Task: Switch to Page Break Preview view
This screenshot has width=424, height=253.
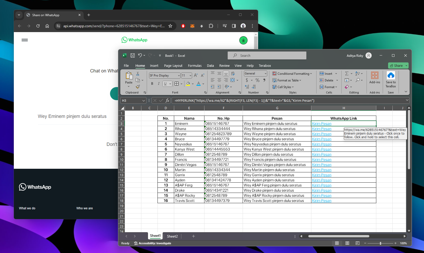Action: tap(357, 243)
